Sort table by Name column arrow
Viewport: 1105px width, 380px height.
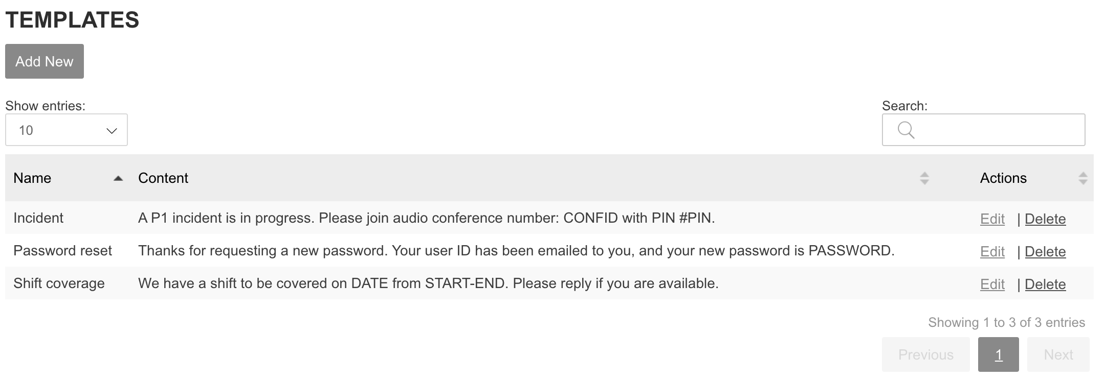118,178
